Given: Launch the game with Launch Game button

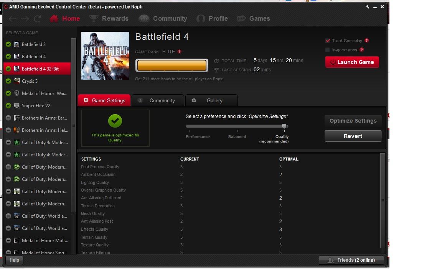Looking at the screenshot, I should point(352,62).
